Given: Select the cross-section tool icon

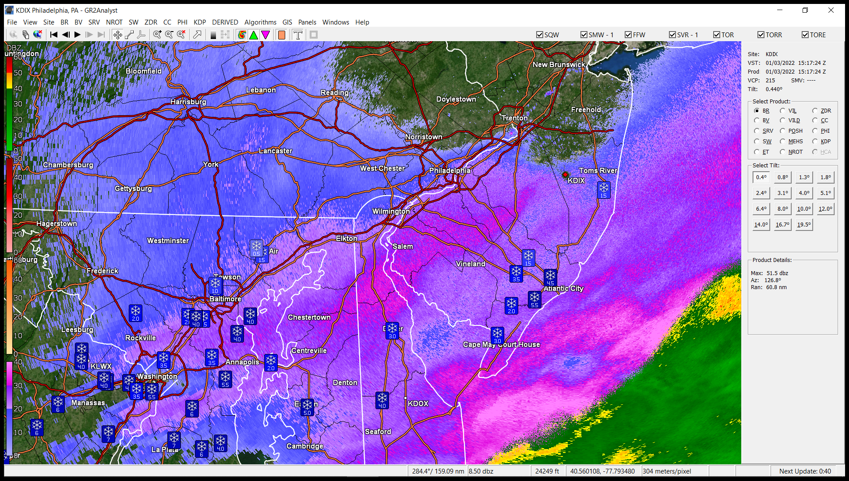Looking at the screenshot, I should click(x=141, y=35).
